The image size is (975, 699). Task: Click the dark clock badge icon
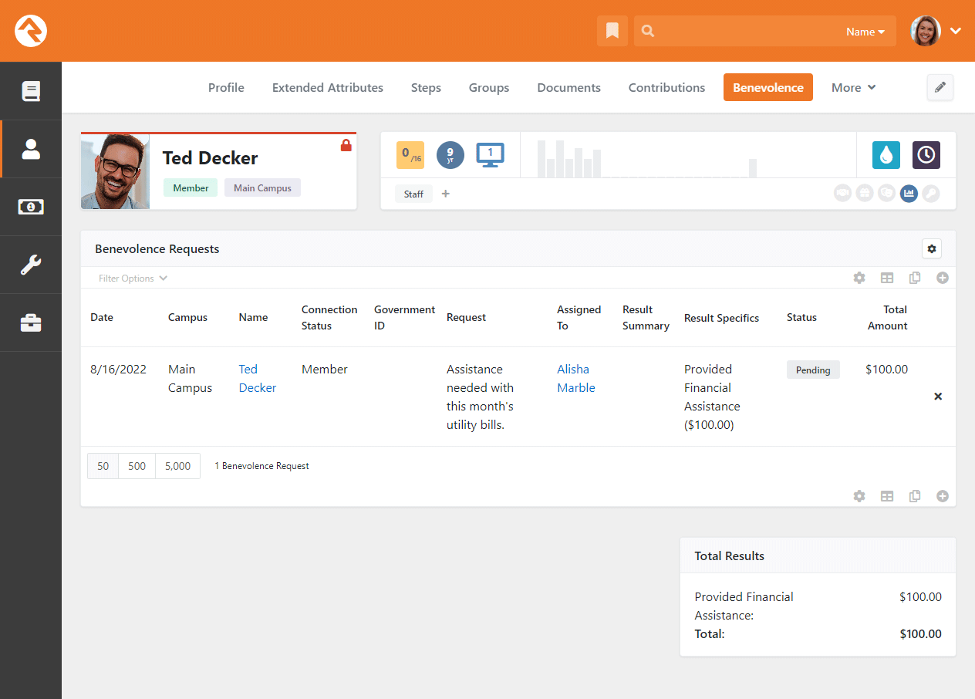click(926, 155)
